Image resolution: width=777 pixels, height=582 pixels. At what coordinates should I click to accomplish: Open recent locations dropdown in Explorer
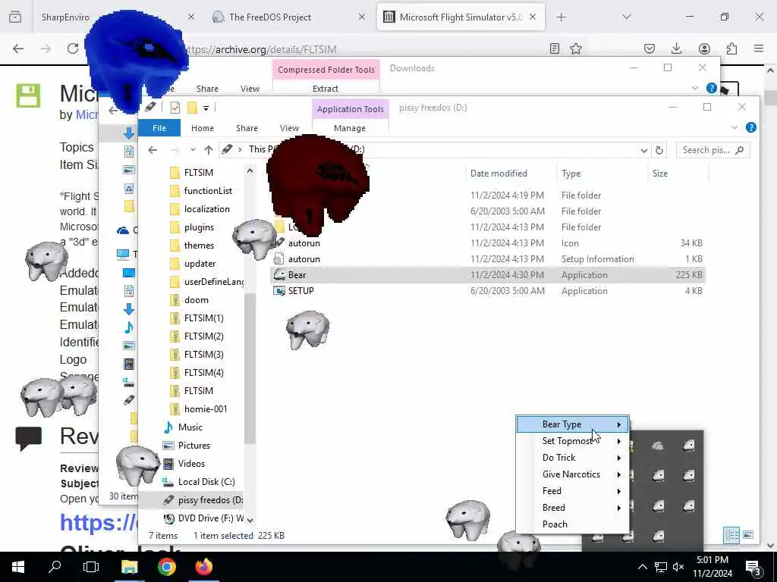(193, 150)
